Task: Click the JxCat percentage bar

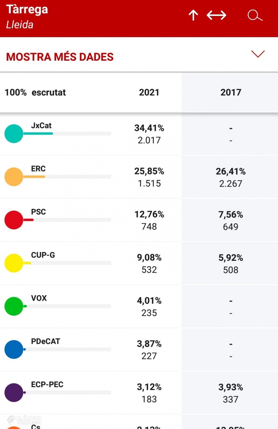Action: [x=67, y=134]
